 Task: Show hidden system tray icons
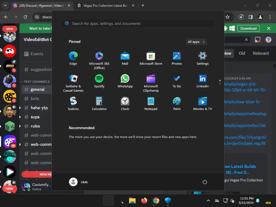pos(208,201)
